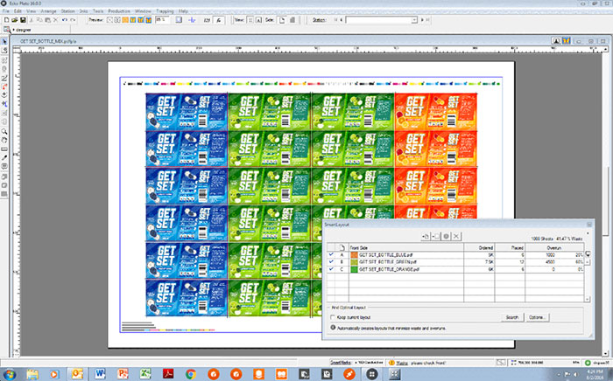Open the File menu
This screenshot has width=613, height=381.
tap(6, 11)
